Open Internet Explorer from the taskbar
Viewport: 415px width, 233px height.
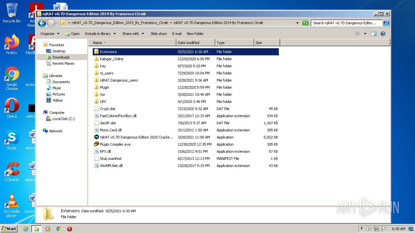click(x=26, y=229)
